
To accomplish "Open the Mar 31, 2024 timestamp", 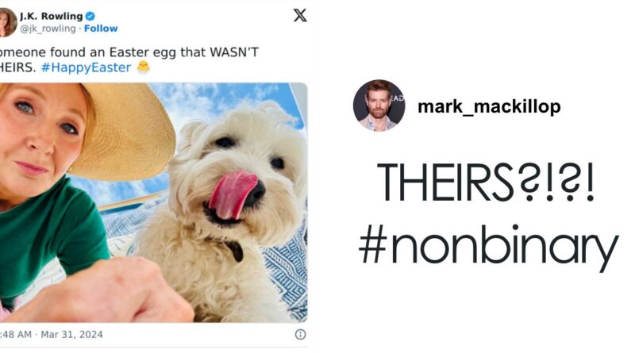I will click(71, 335).
